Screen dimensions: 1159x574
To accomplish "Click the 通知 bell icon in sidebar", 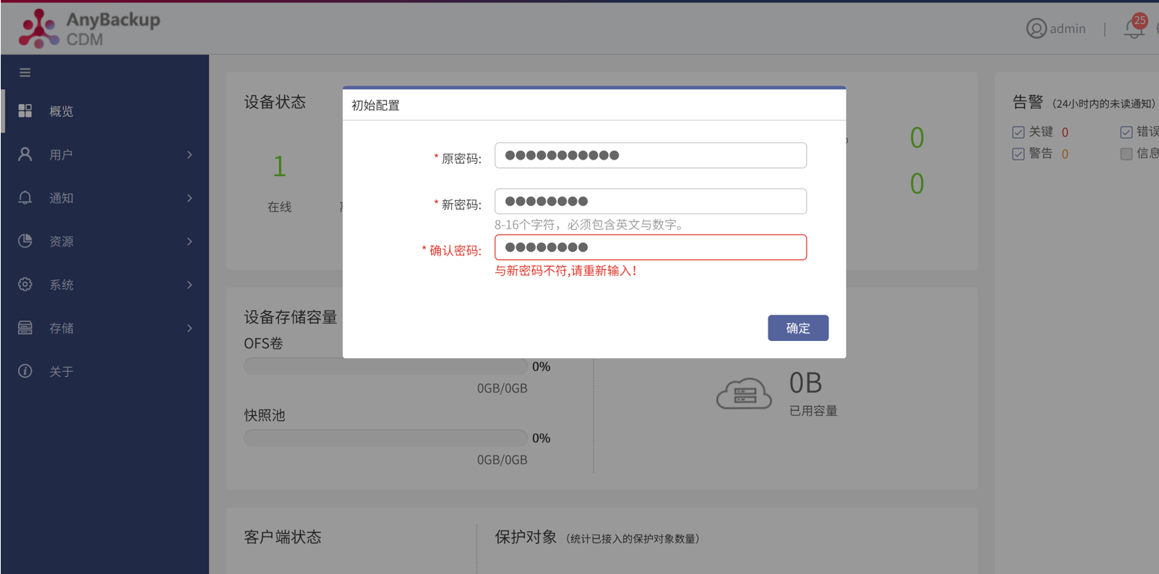I will click(x=25, y=197).
